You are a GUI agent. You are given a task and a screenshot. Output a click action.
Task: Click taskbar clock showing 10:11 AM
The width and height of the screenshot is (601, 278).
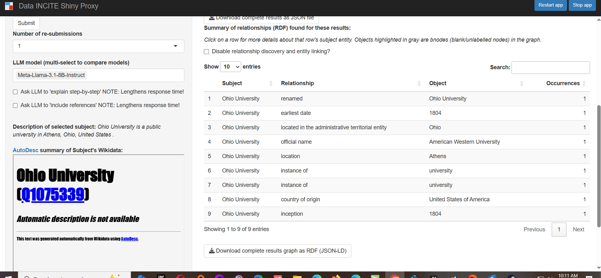click(568, 275)
